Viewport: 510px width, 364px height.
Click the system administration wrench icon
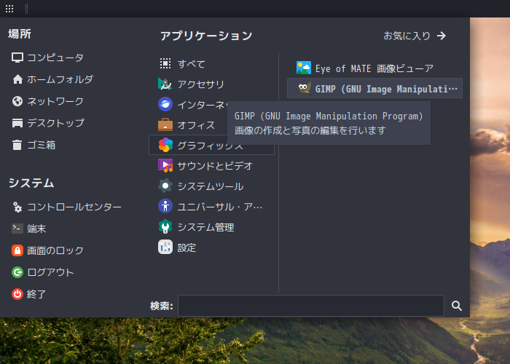coord(165,227)
